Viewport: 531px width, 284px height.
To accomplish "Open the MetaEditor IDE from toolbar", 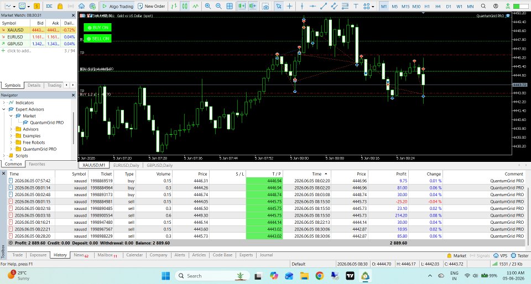I will pyautogui.click(x=49, y=6).
